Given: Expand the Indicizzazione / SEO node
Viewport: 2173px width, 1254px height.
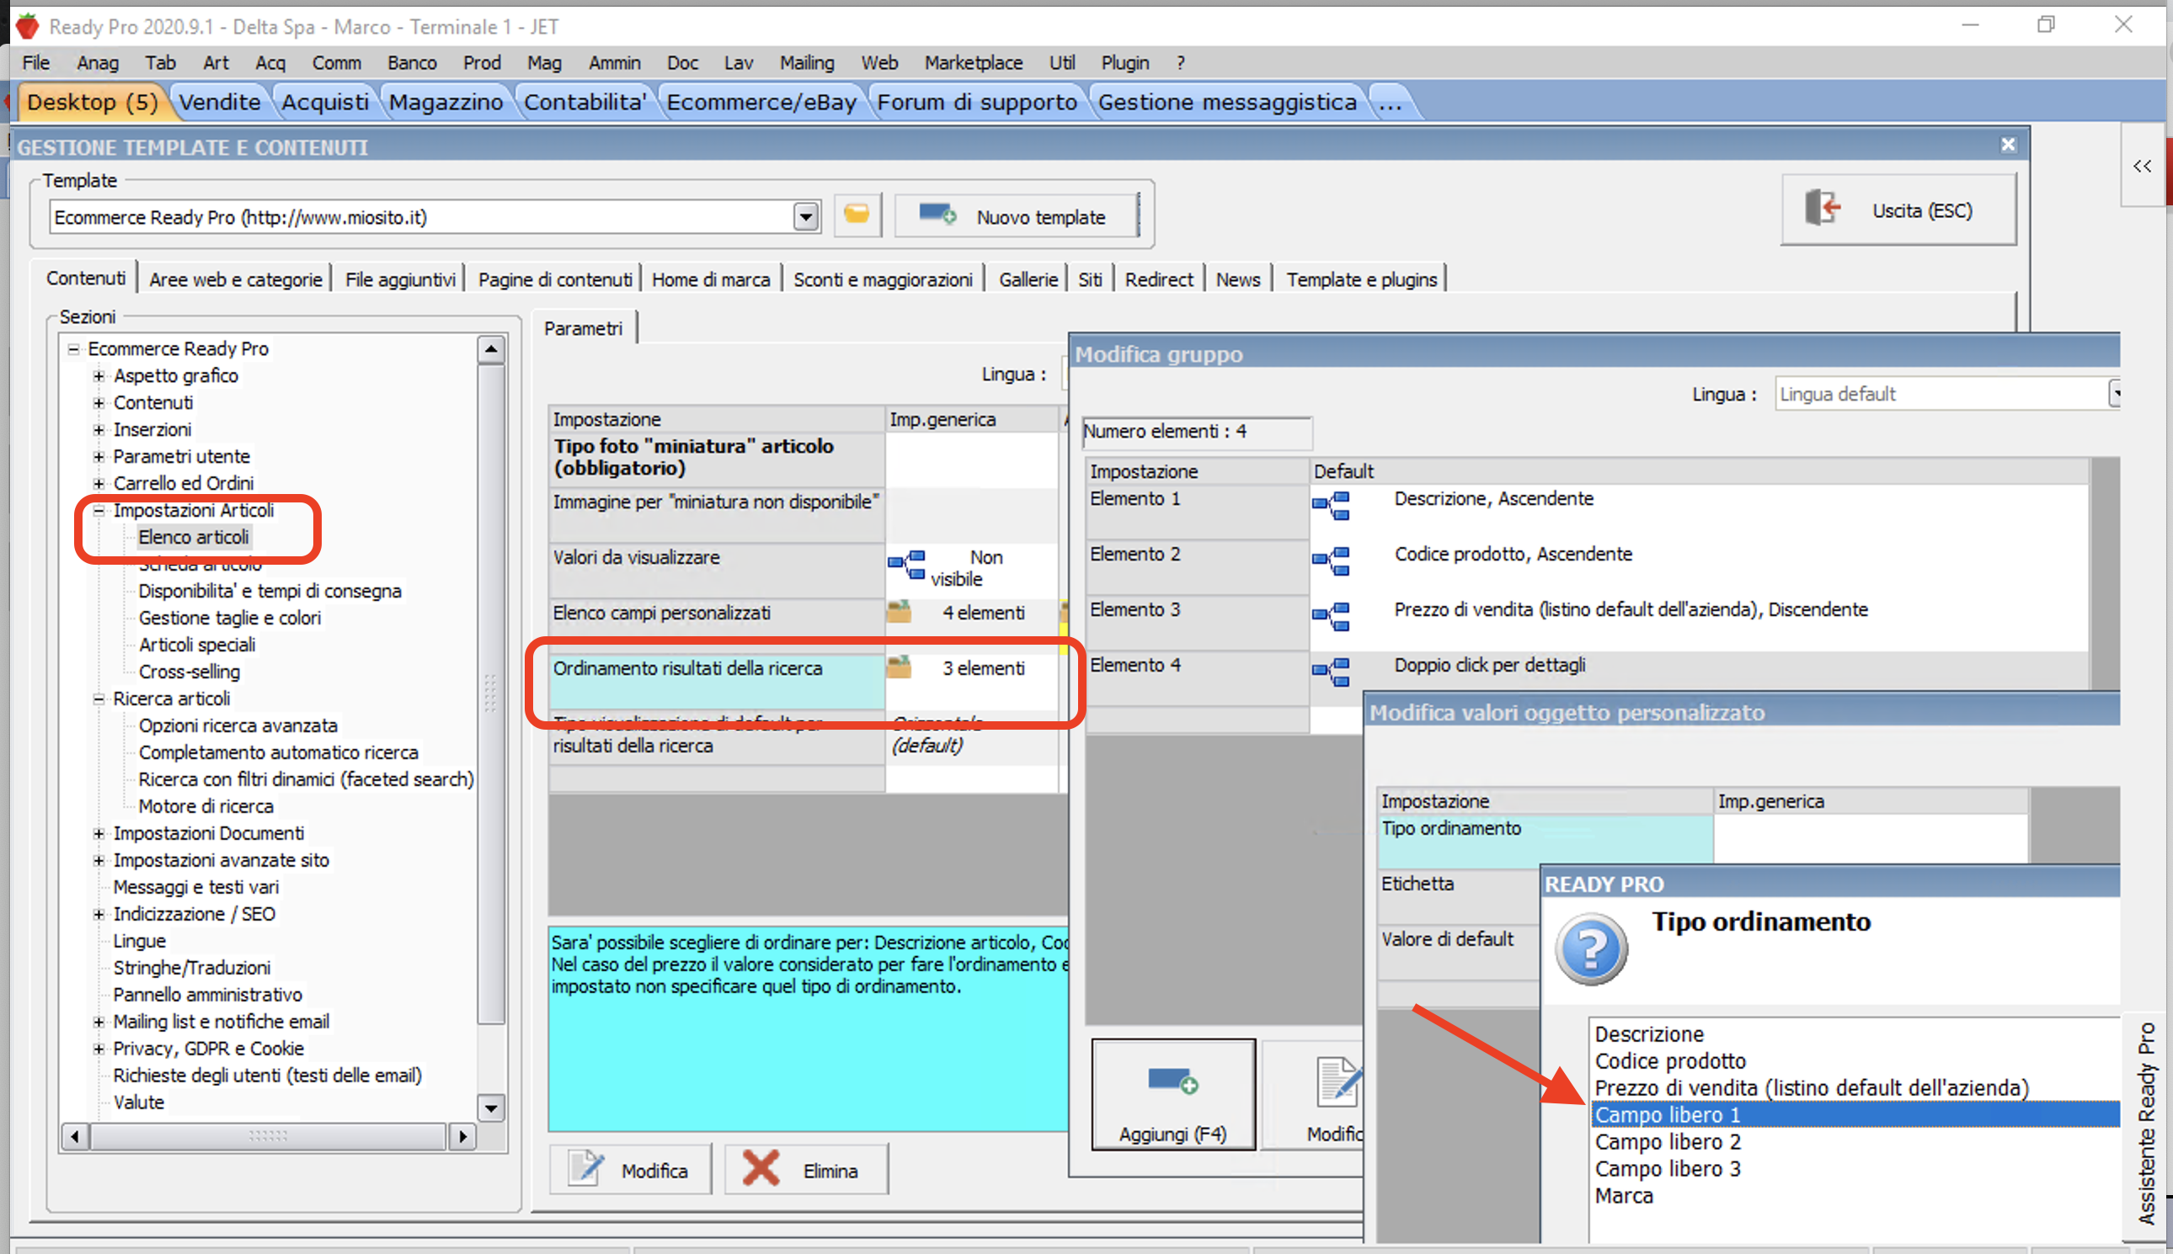Looking at the screenshot, I should pos(99,914).
